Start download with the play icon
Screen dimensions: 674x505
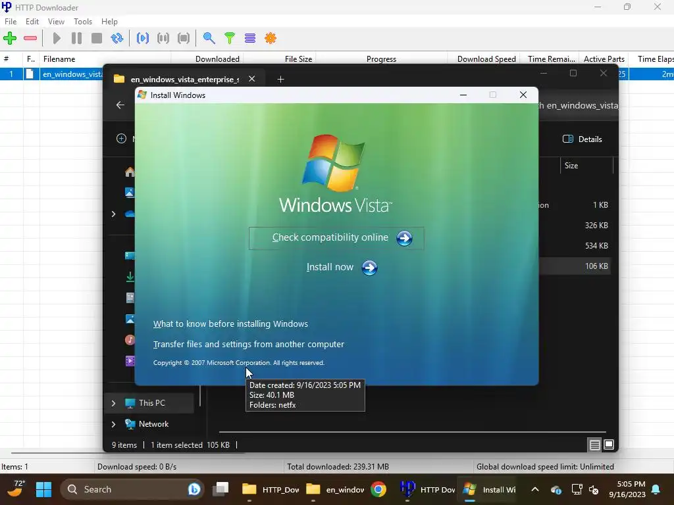coord(57,38)
